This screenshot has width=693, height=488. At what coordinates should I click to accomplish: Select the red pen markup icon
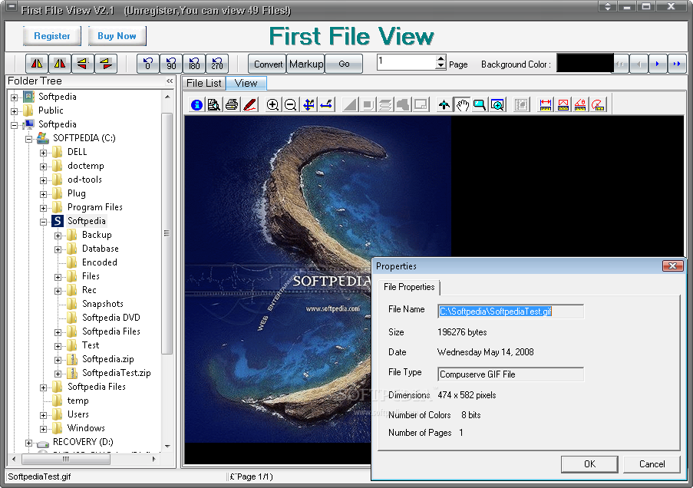[249, 105]
